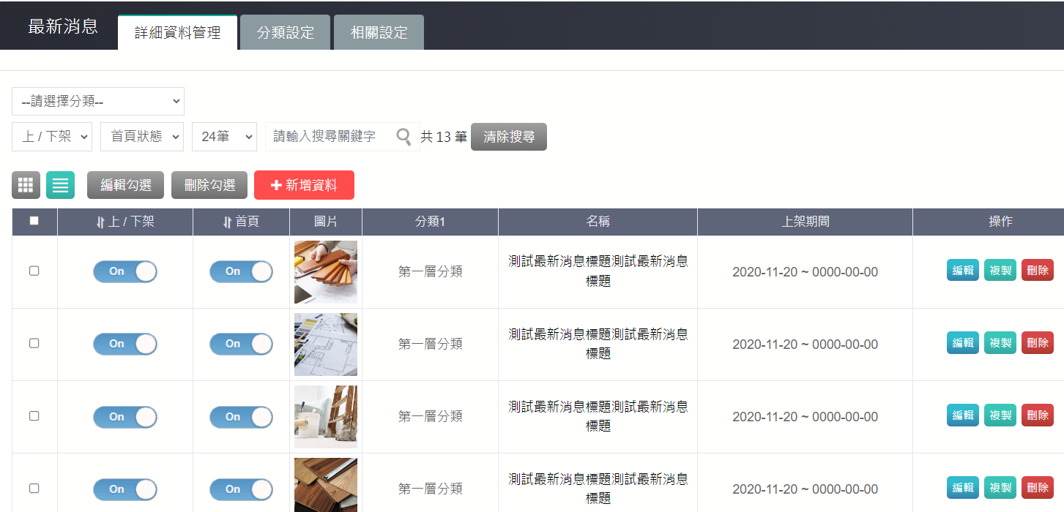Tick the select-all checkbox in table header
Image resolution: width=1064 pixels, height=512 pixels.
[x=34, y=221]
